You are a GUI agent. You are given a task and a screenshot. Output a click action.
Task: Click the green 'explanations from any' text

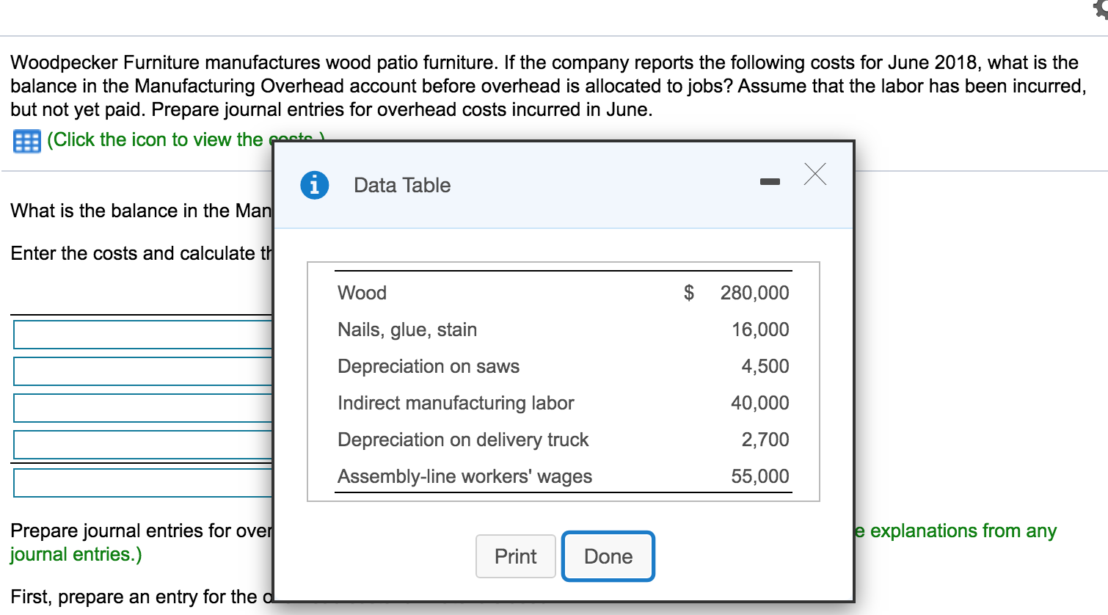pos(963,531)
